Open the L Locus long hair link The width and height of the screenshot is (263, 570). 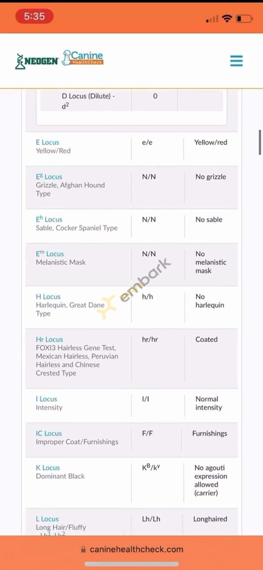pyautogui.click(x=47, y=519)
